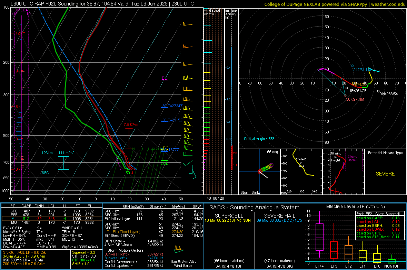Click the 10 Mar 00 22Z (BHM) analogue
The width and height of the screenshot is (407, 270).
228,220
